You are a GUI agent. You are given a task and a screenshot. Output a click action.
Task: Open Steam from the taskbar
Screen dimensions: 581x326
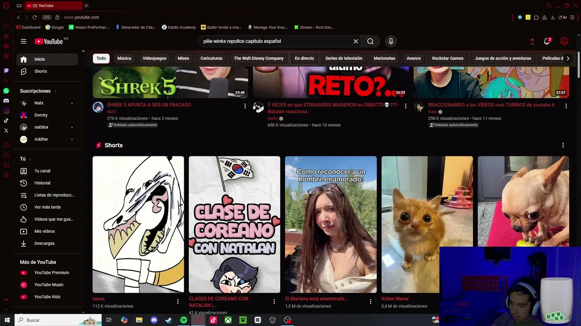168,320
